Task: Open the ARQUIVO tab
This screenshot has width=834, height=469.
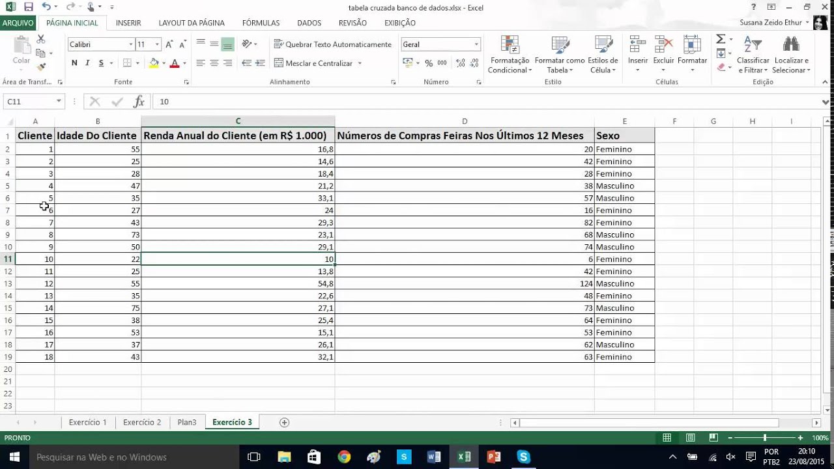Action: coord(18,23)
